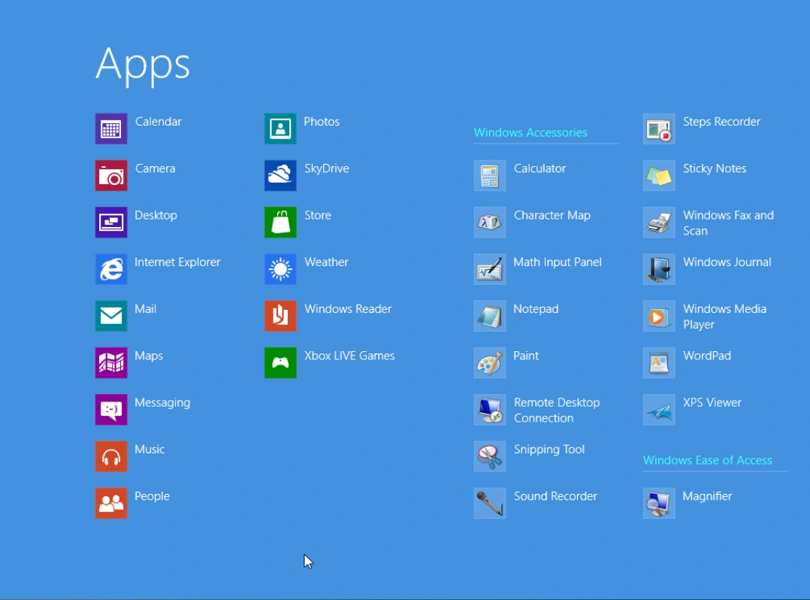
Task: Click the "Music" label
Action: (150, 450)
